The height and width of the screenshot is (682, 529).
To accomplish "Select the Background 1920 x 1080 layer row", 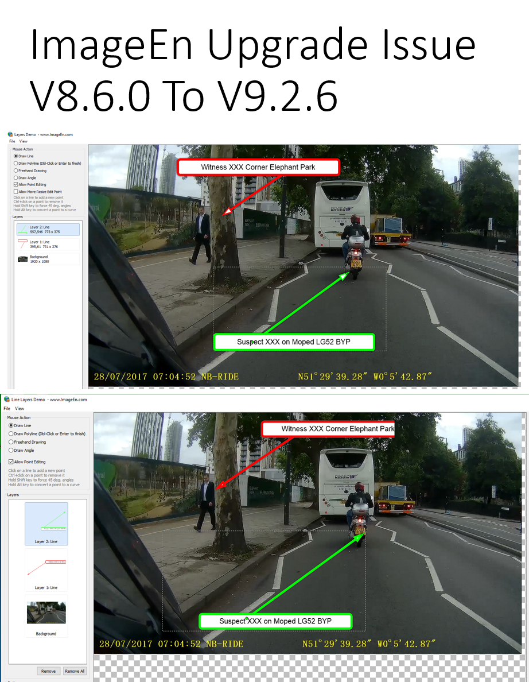I will [x=48, y=259].
